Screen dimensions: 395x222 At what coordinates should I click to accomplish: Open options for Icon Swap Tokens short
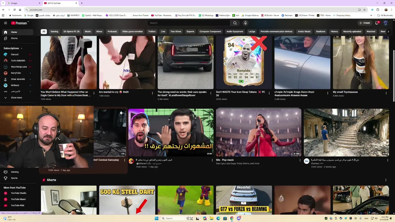(269, 93)
